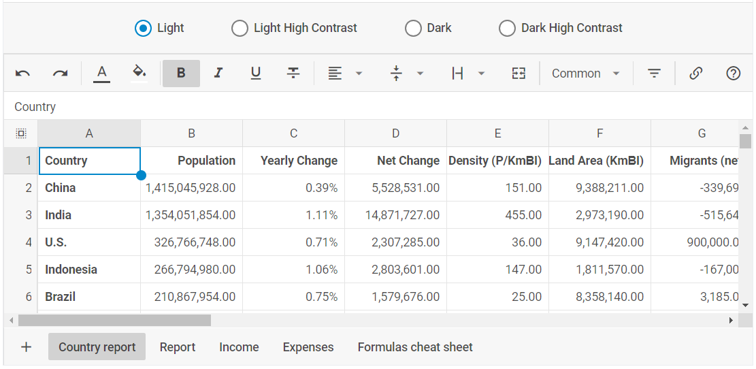756x369 pixels.
Task: Expand the horizontal align dropdown arrow
Action: (x=359, y=74)
